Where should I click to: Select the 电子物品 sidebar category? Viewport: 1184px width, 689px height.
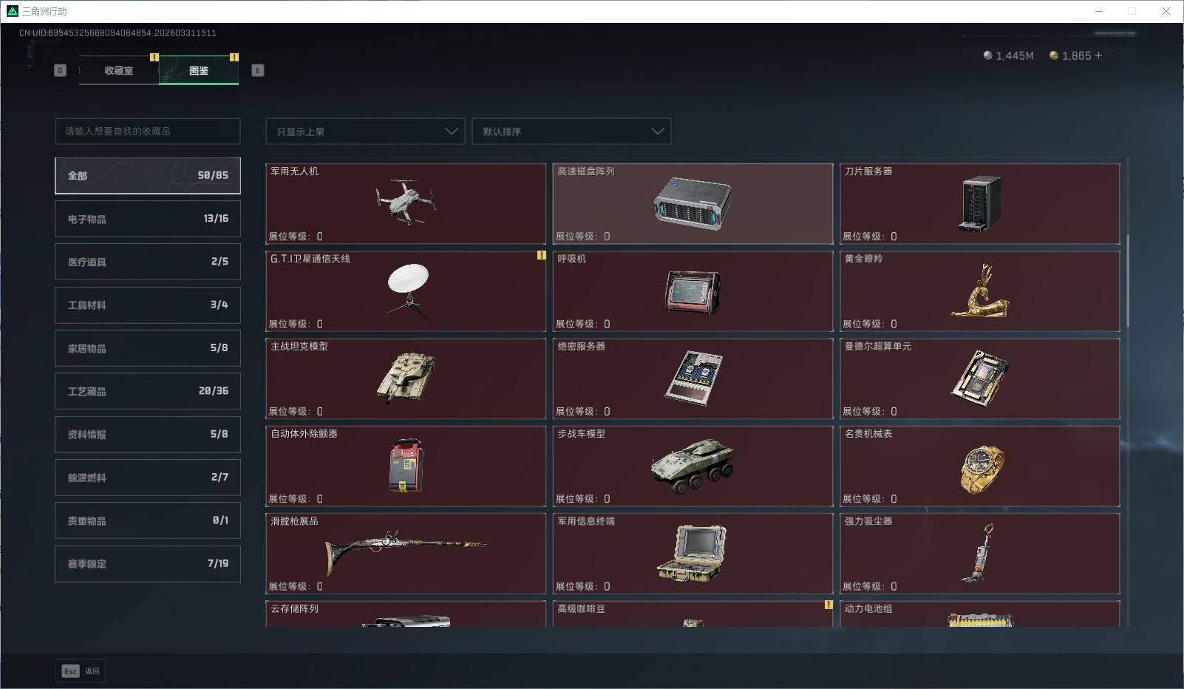(147, 218)
